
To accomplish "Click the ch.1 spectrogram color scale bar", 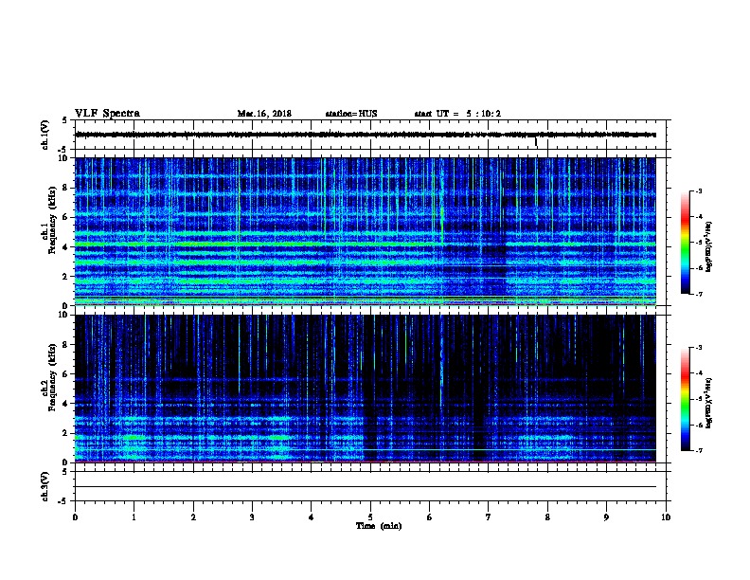I will pyautogui.click(x=685, y=243).
